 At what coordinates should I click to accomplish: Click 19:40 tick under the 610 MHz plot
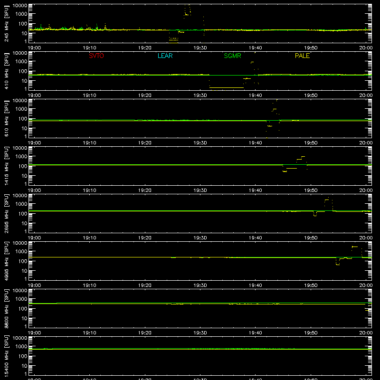pos(256,143)
